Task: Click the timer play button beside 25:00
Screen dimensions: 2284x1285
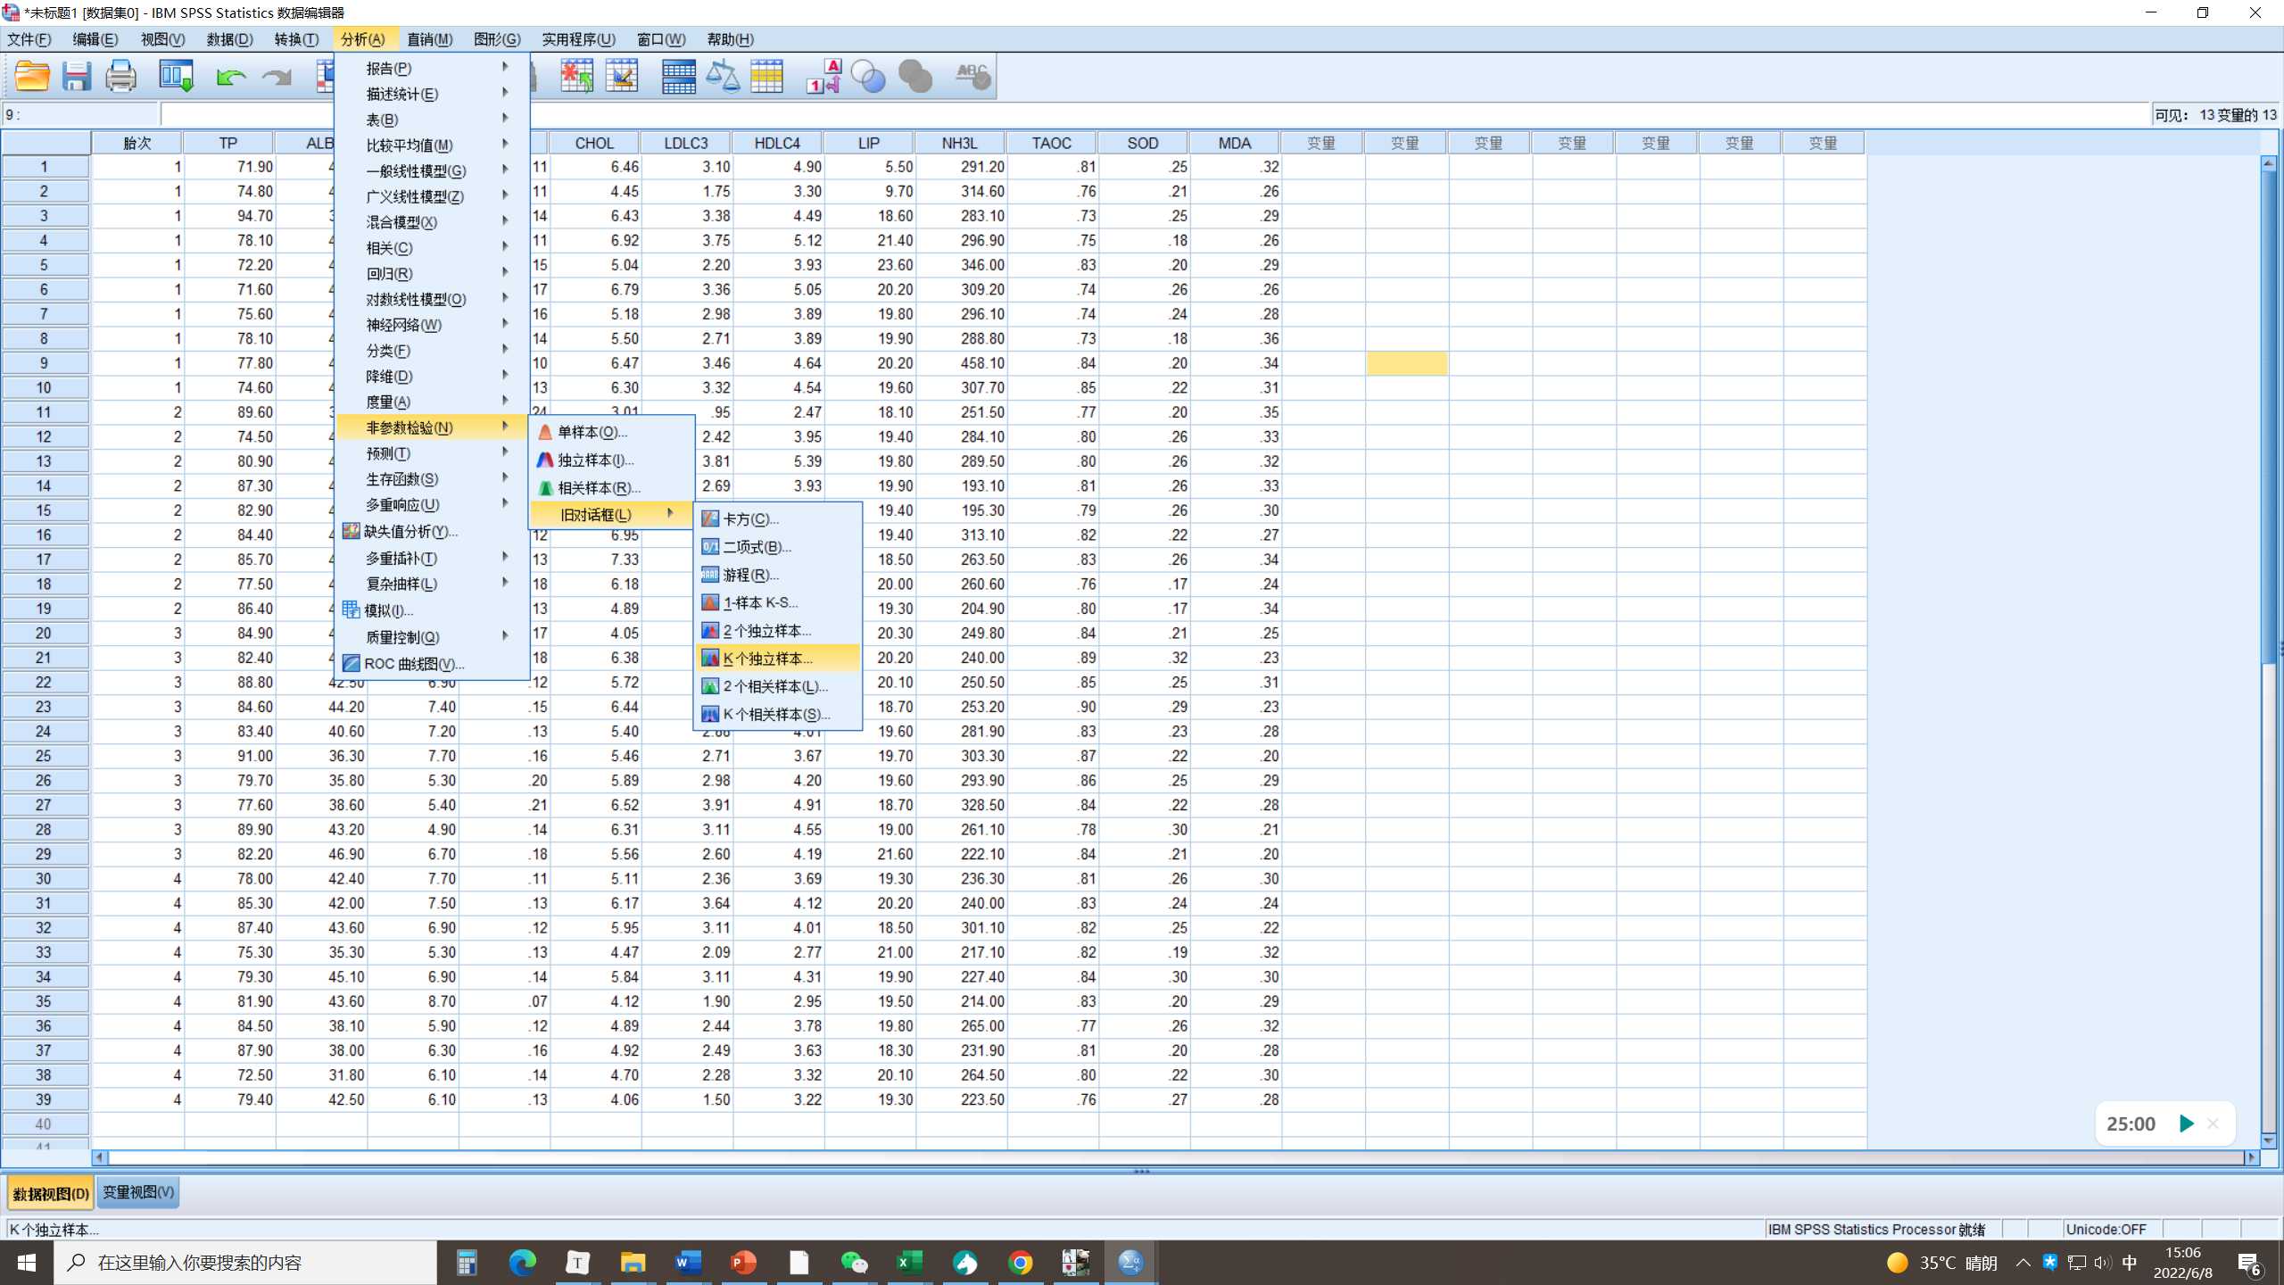Action: coord(2186,1123)
